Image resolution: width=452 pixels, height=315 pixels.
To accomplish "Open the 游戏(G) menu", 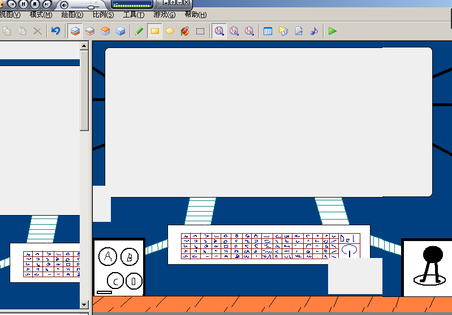I will (164, 14).
